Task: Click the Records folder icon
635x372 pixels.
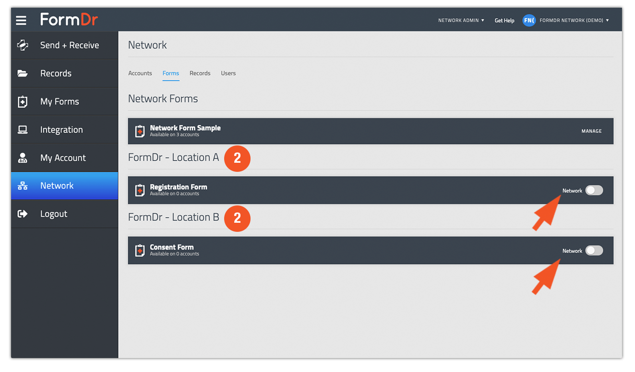Action: point(23,73)
